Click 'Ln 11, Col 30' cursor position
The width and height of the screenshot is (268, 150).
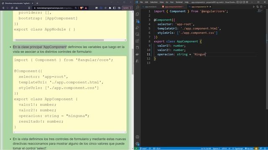[x=206, y=148]
